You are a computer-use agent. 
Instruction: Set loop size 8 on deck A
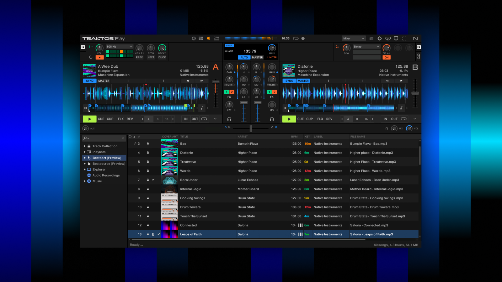click(158, 119)
